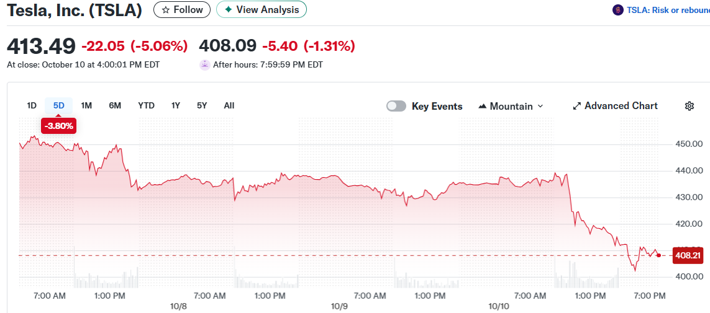Switch to the 6M range

(x=115, y=105)
